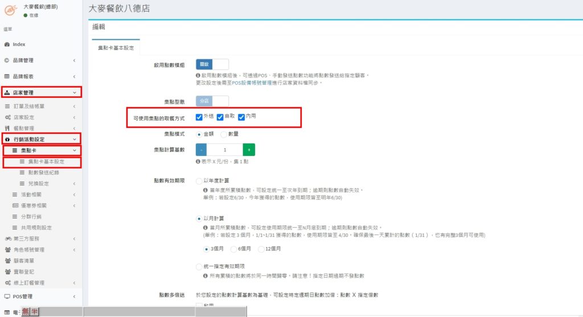Click the list icon for 訂單及結帳單
The height and width of the screenshot is (317, 583).
coord(7,106)
